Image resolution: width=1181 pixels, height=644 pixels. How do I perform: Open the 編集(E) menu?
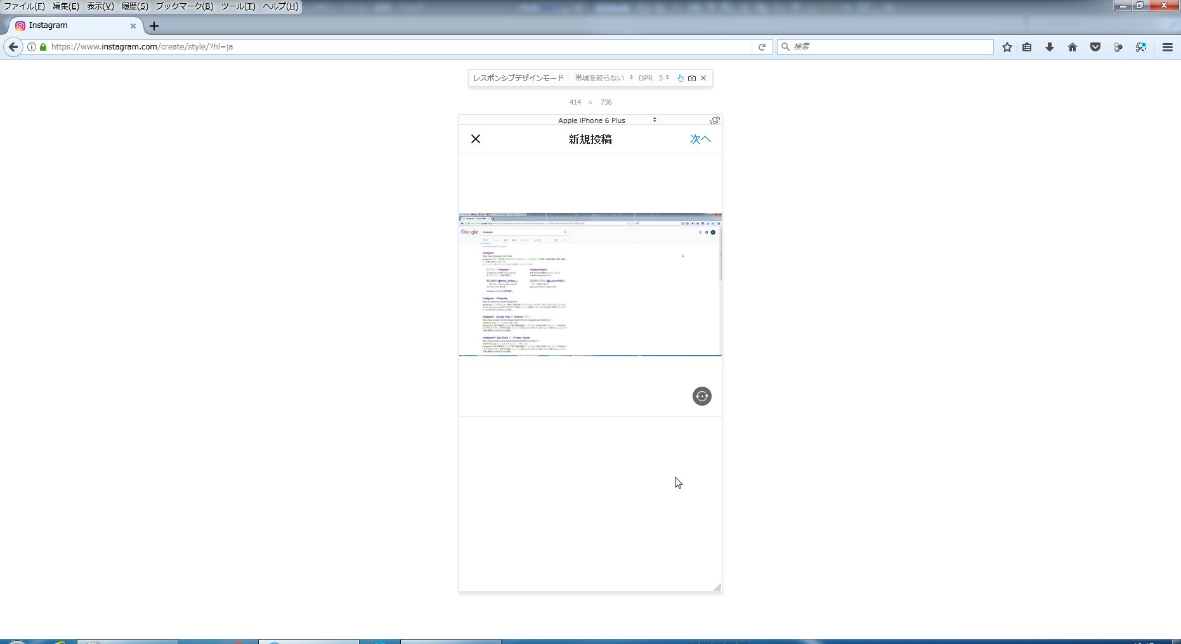click(66, 6)
